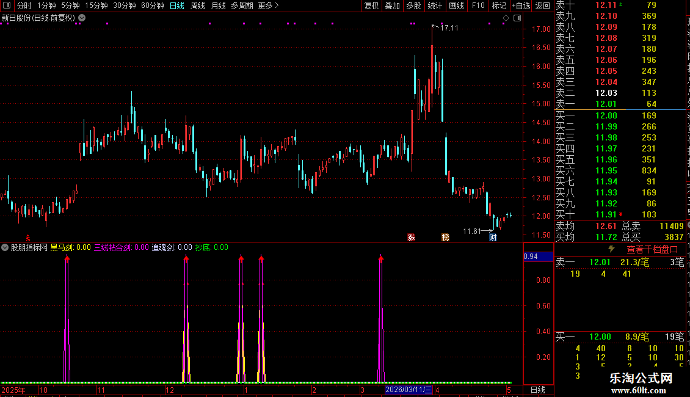Click the 多股 multi-stock button
This screenshot has width=690, height=397.
pyautogui.click(x=413, y=5)
